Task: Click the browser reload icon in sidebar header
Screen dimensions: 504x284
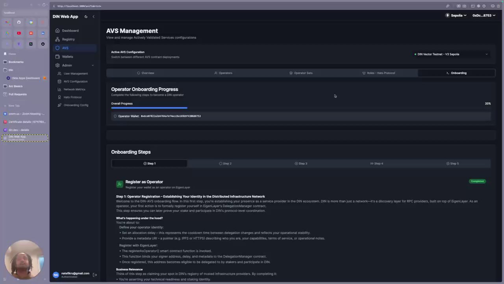Action: pyautogui.click(x=44, y=5)
